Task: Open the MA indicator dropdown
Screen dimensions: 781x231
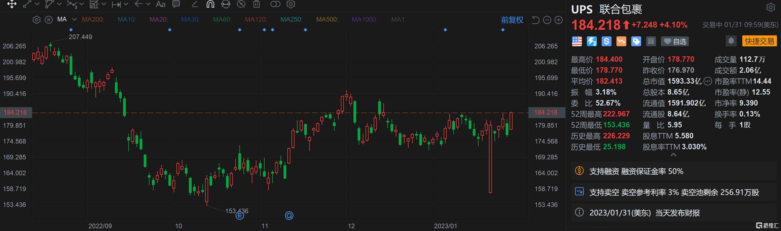Action: 74,20
